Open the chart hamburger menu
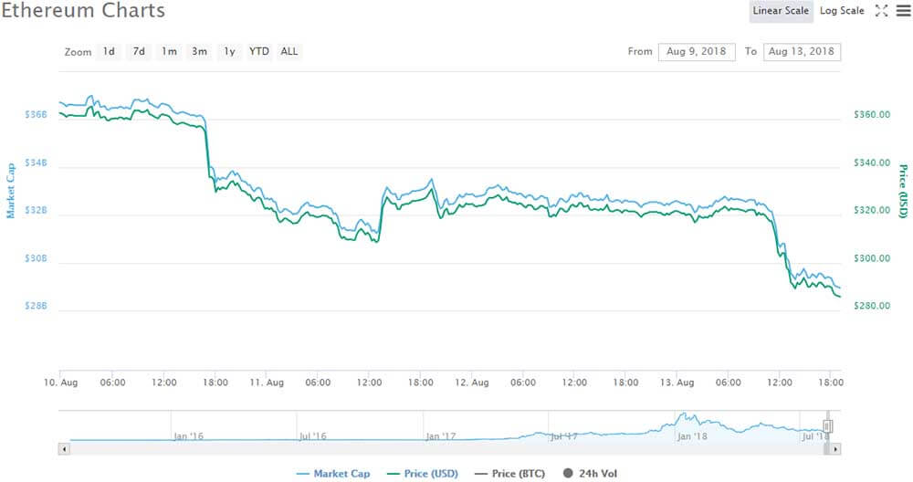Viewport: 913px width, 482px height. tap(903, 10)
